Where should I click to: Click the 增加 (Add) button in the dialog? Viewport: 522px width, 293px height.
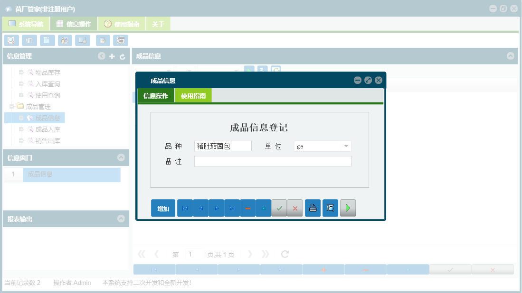point(163,208)
